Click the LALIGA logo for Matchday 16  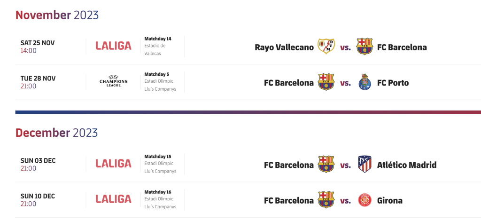[x=114, y=199]
